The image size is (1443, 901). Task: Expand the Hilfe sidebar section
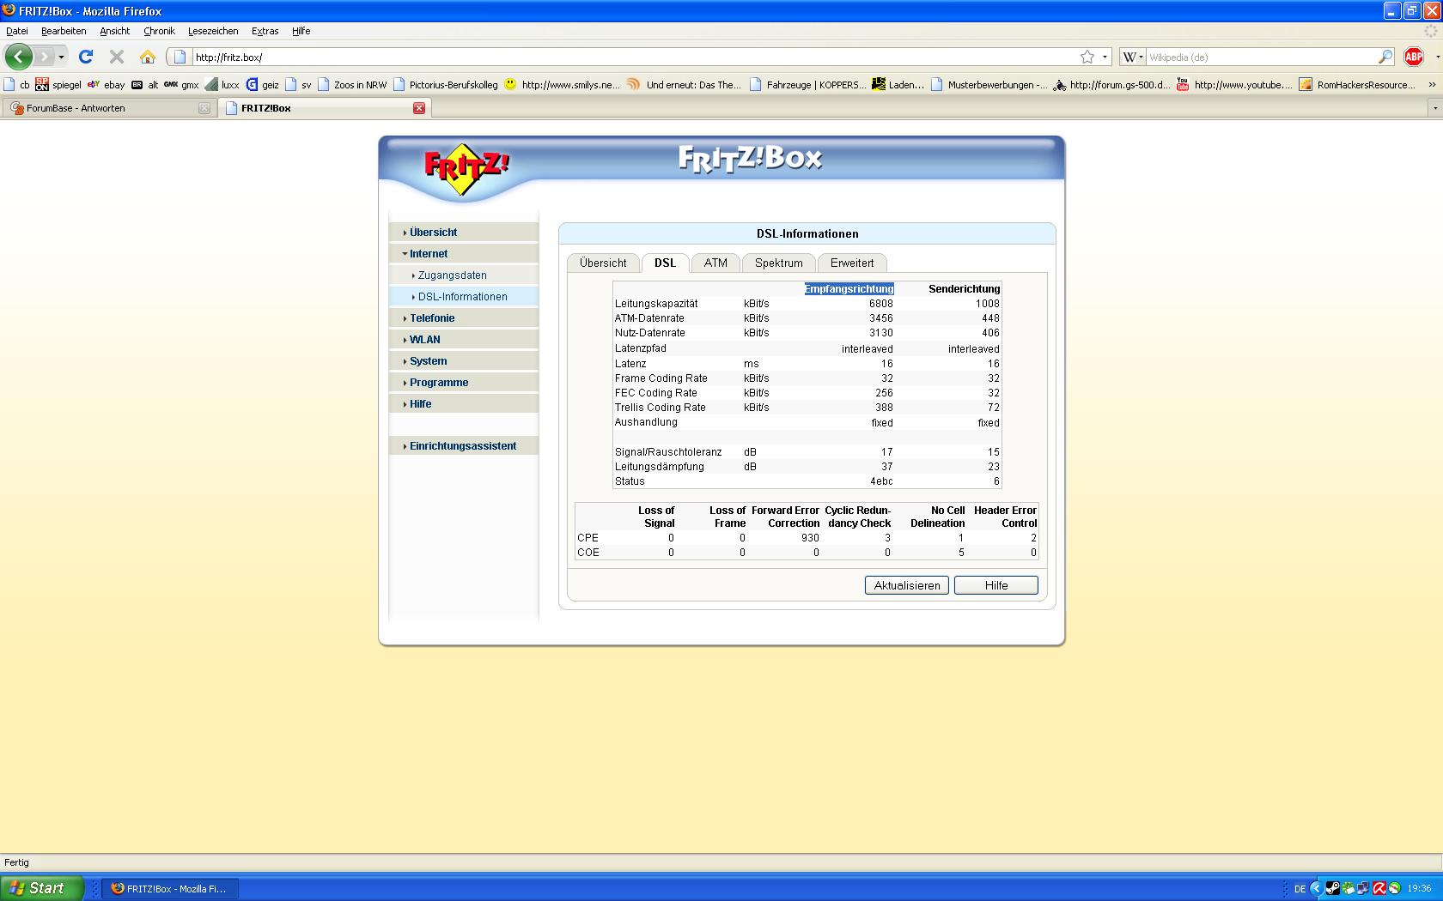pos(464,404)
